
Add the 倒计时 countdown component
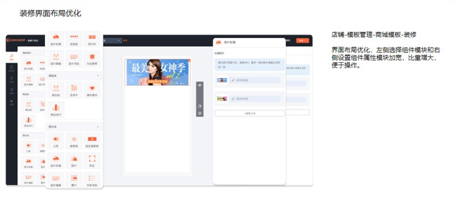click(92, 39)
